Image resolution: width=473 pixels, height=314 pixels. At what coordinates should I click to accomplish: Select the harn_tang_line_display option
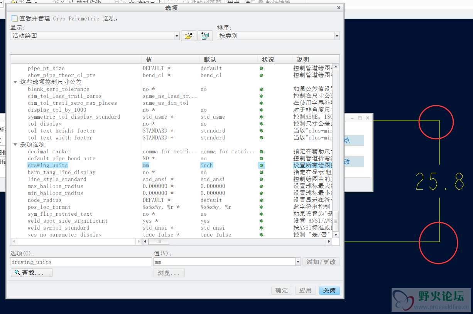[x=61, y=172]
